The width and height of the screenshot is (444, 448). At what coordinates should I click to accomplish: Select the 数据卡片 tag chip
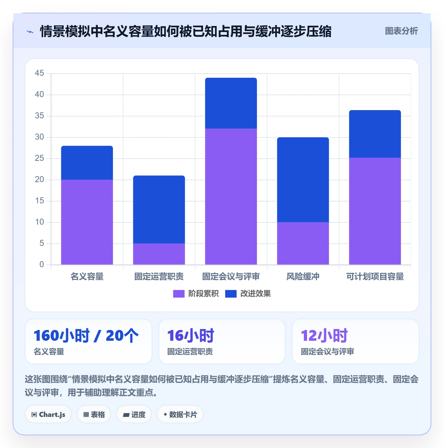180,414
